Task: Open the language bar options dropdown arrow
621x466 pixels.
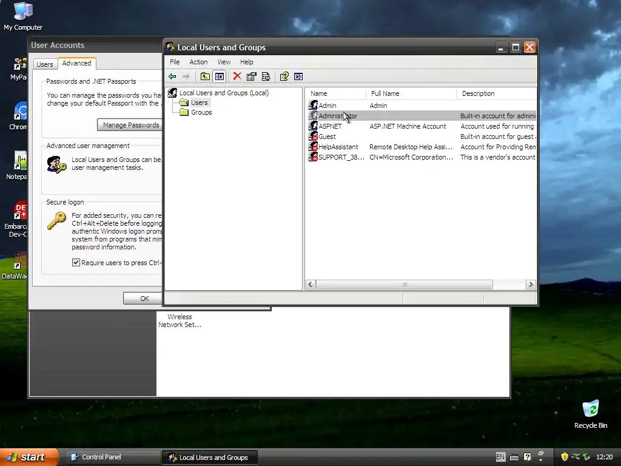Action: coord(541,461)
